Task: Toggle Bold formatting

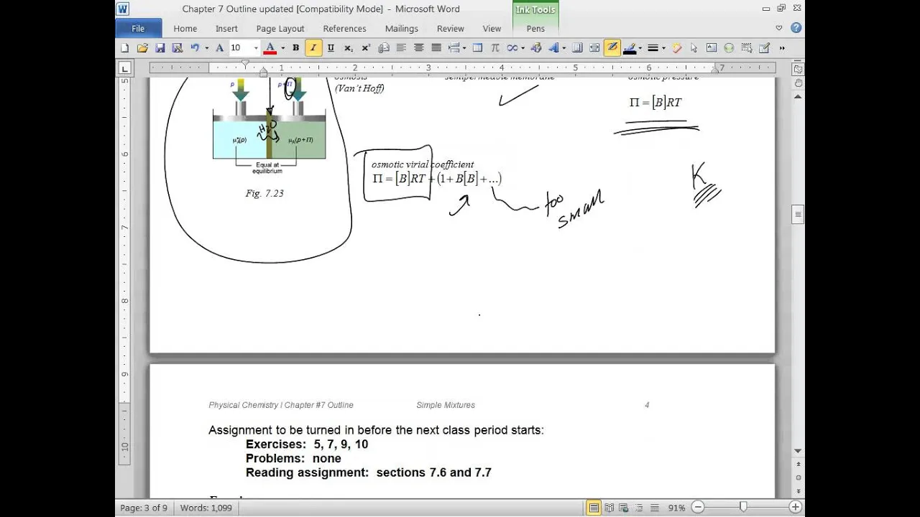Action: pos(295,48)
